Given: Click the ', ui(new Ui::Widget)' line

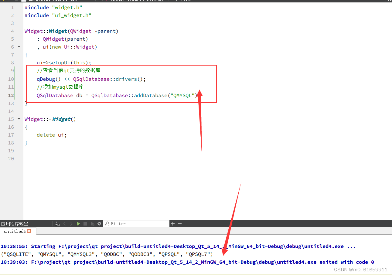Looking at the screenshot, I should point(67,47).
